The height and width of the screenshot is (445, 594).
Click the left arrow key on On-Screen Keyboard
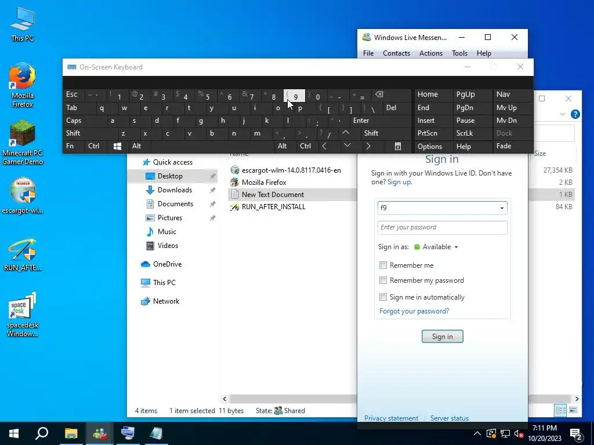point(324,146)
